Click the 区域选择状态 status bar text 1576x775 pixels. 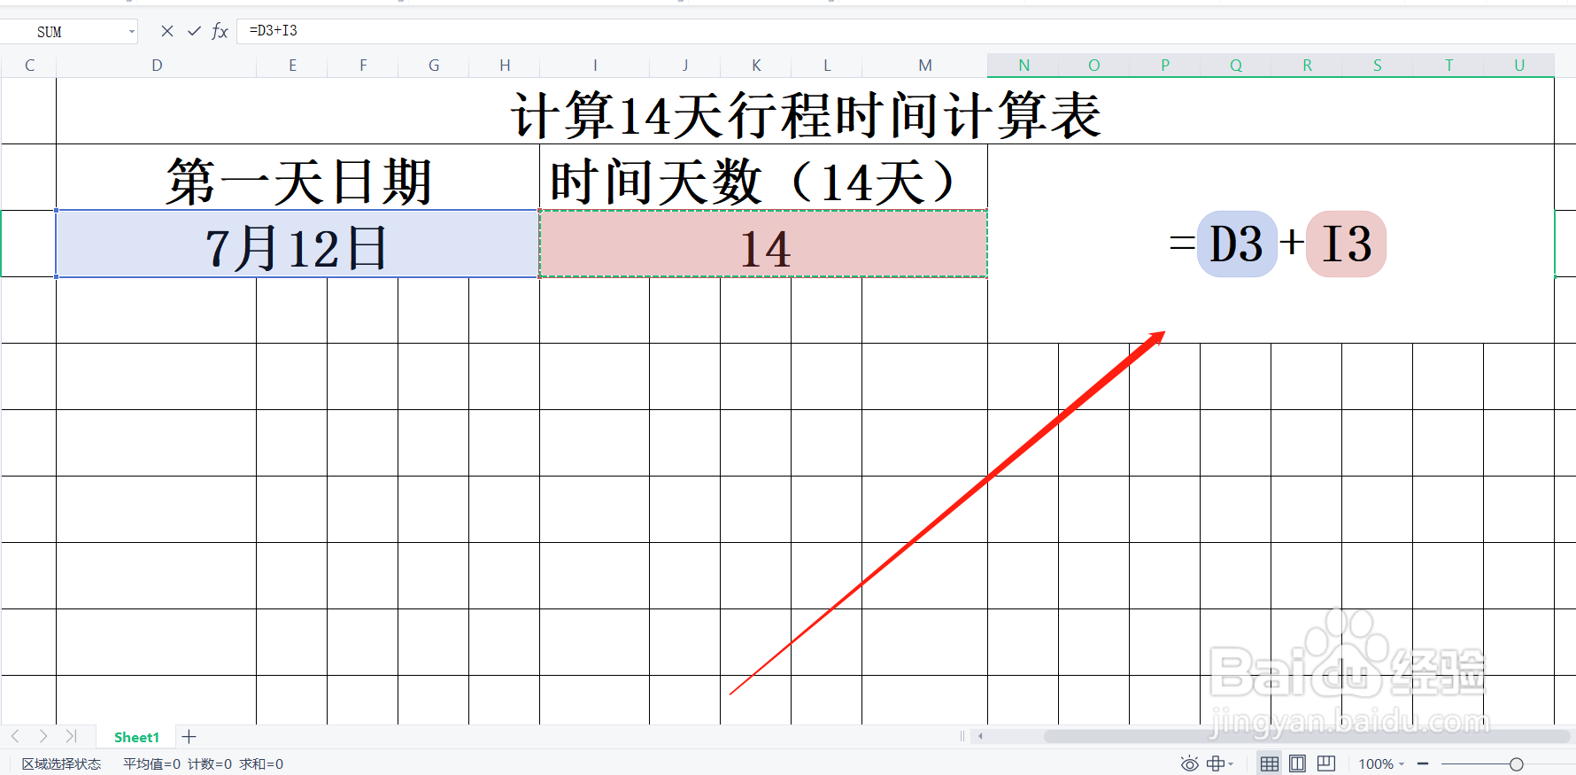[x=61, y=763]
